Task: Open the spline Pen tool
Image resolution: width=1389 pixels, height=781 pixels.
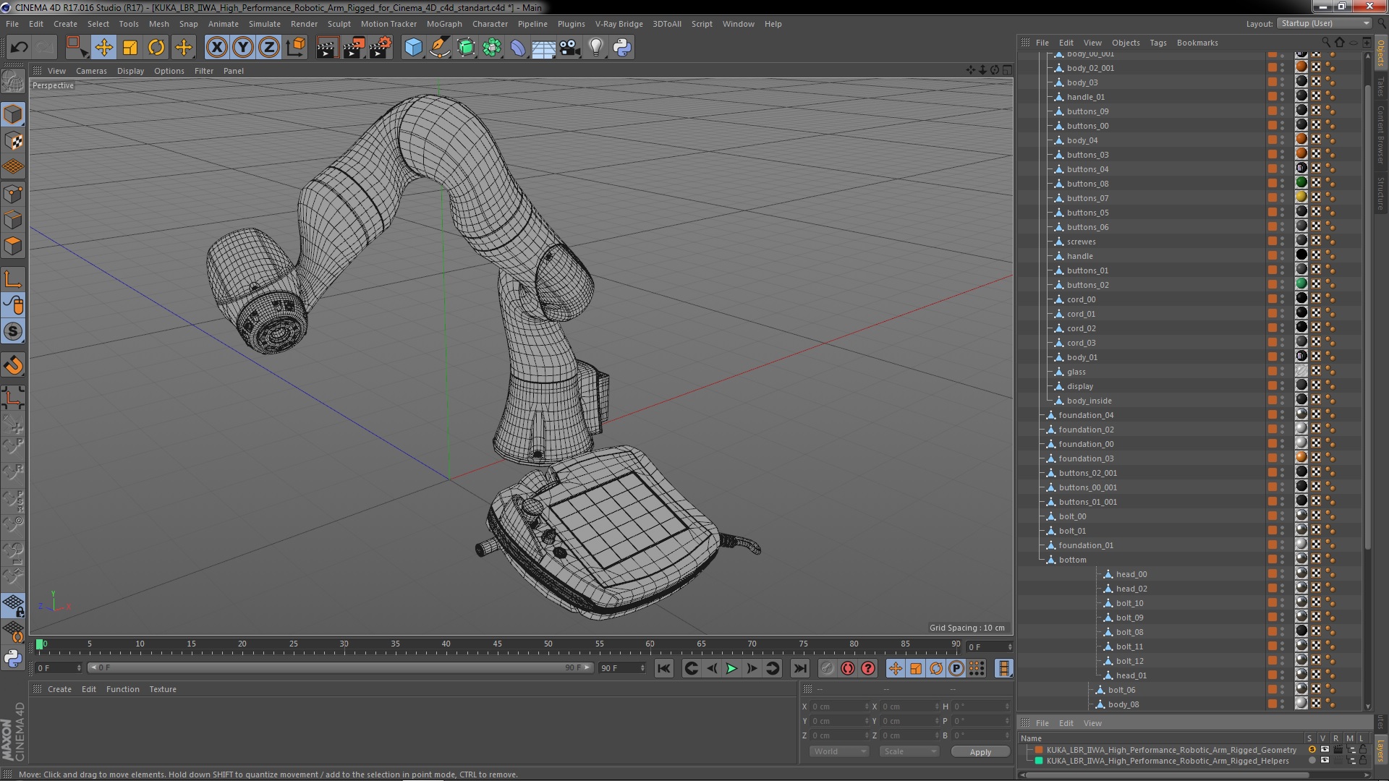Action: point(439,48)
